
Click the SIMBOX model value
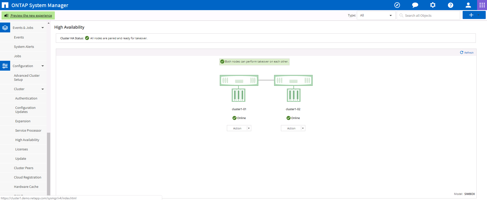(469, 194)
